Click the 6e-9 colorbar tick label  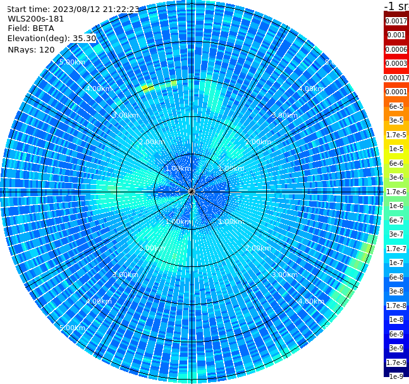(x=396, y=334)
